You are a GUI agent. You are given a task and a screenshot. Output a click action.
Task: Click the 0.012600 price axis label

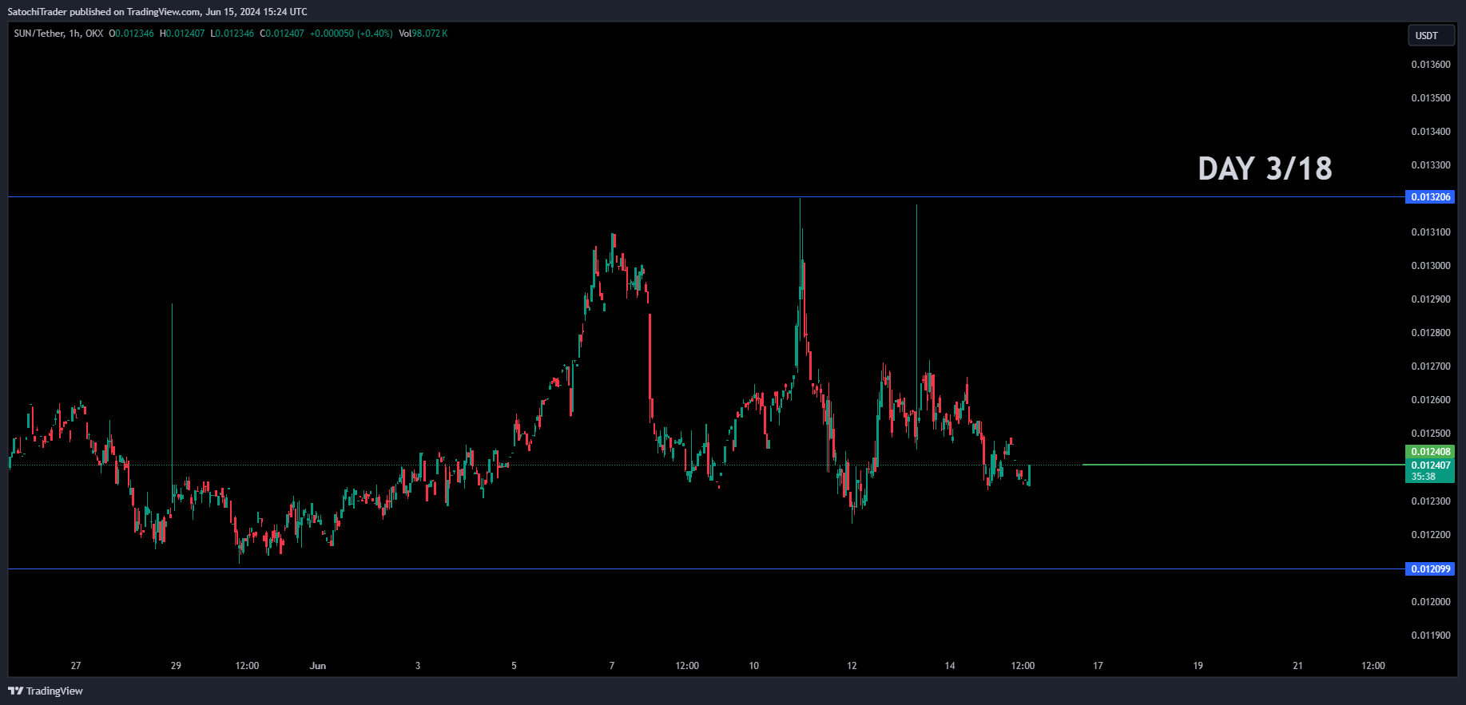(1430, 400)
